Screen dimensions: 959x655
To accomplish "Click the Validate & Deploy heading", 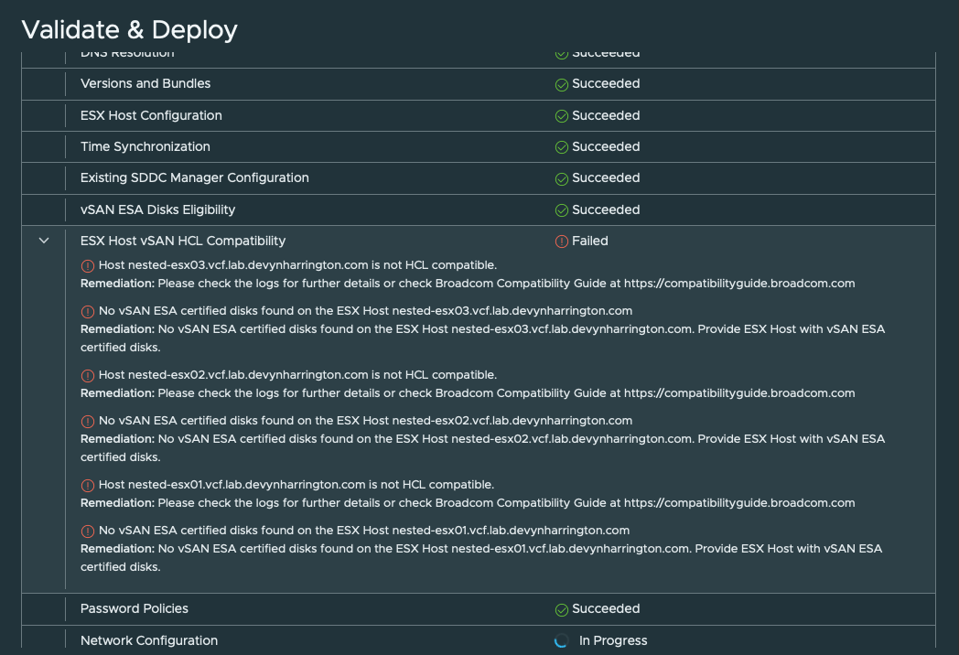I will (x=130, y=29).
